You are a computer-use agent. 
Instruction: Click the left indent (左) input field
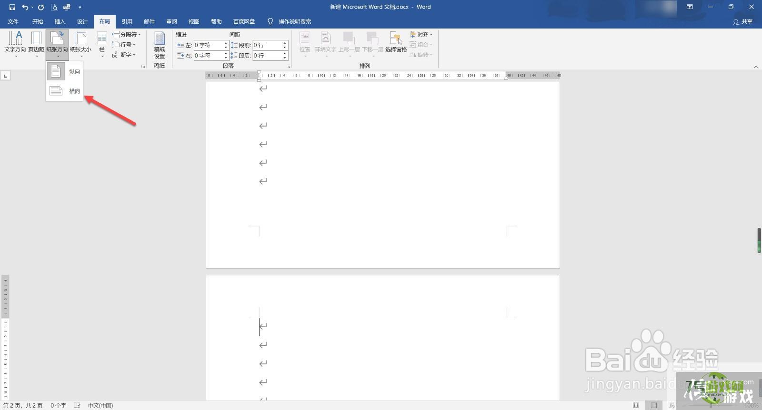208,45
